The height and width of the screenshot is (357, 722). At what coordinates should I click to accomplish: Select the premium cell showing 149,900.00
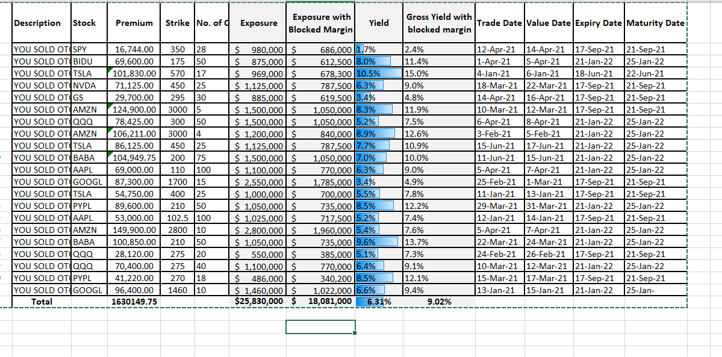pyautogui.click(x=134, y=230)
